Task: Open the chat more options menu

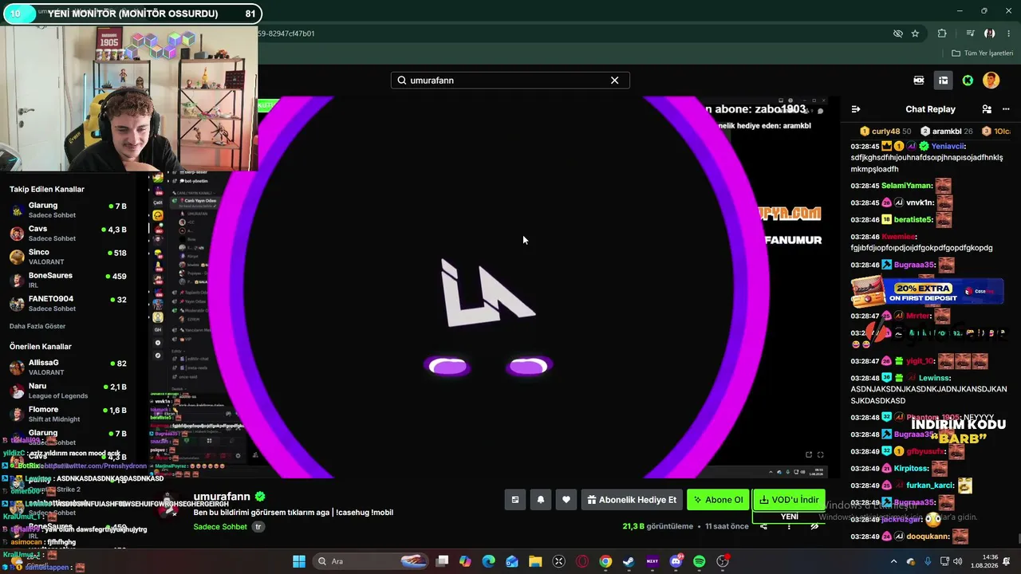Action: (x=1007, y=109)
